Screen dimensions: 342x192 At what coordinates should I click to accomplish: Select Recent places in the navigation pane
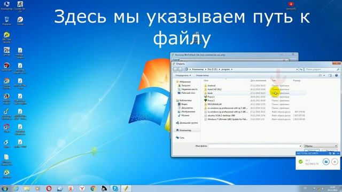click(188, 89)
